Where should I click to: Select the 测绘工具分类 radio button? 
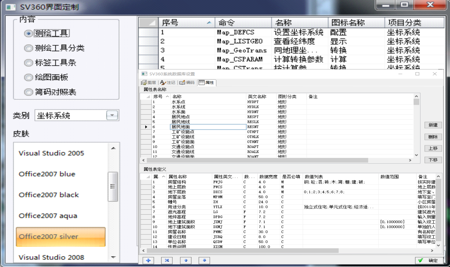tap(28, 48)
